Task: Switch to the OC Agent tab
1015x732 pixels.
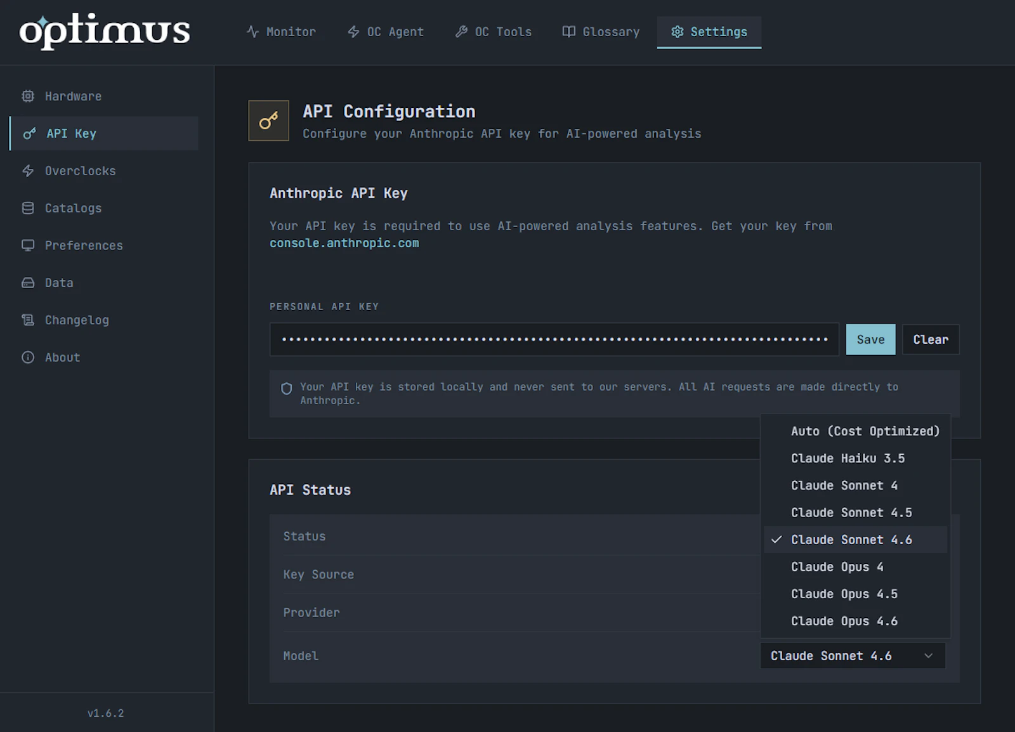Action: 386,32
